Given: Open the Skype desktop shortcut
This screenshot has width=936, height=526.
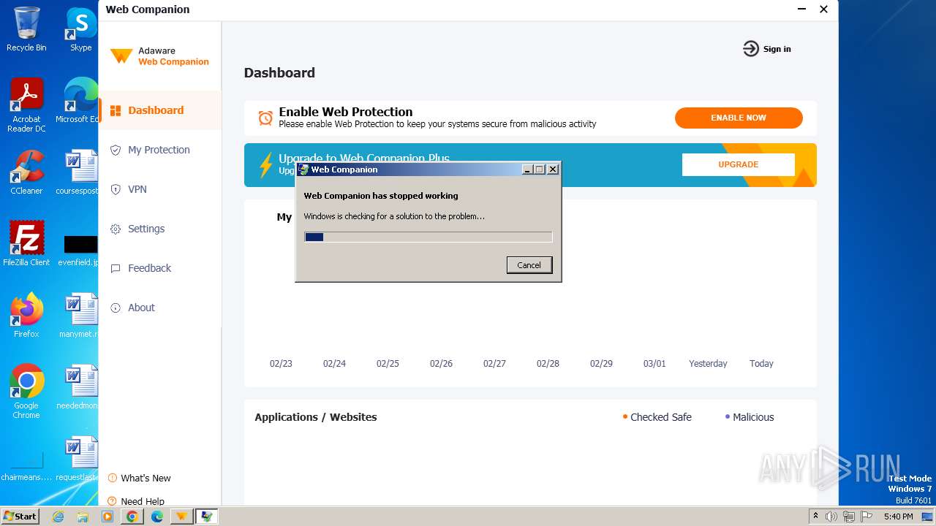Looking at the screenshot, I should click(81, 29).
